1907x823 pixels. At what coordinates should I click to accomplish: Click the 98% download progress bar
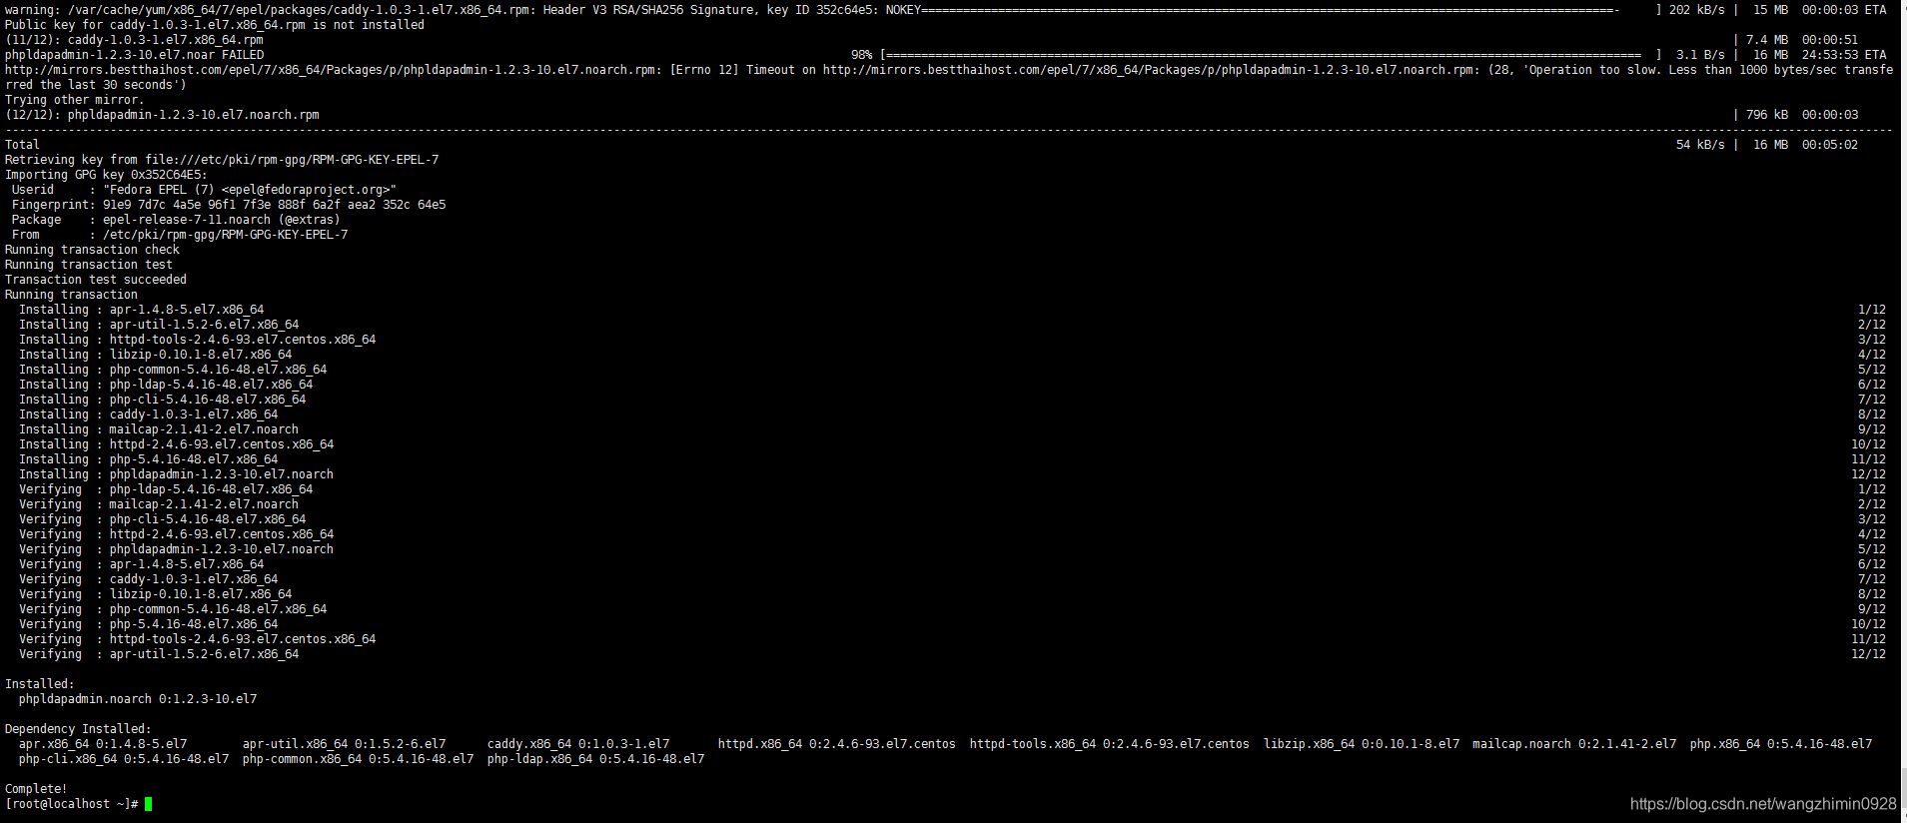[1273, 55]
